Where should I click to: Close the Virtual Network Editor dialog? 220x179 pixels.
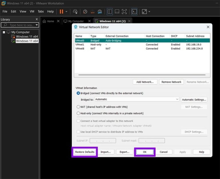pos(208,27)
